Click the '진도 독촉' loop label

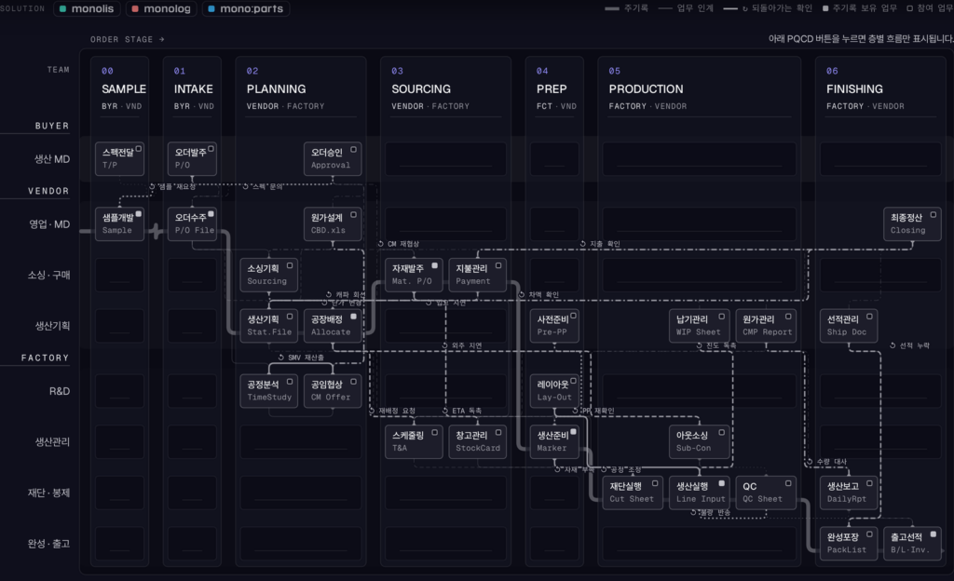click(716, 345)
